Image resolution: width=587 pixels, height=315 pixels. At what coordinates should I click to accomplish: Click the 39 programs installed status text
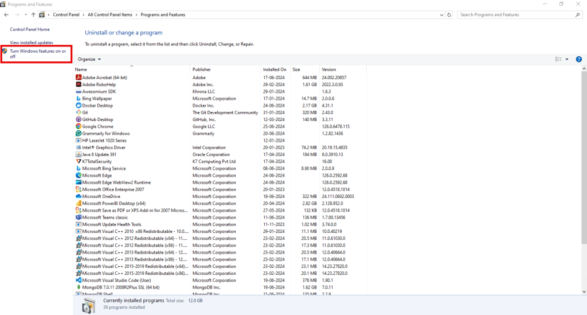(124, 307)
